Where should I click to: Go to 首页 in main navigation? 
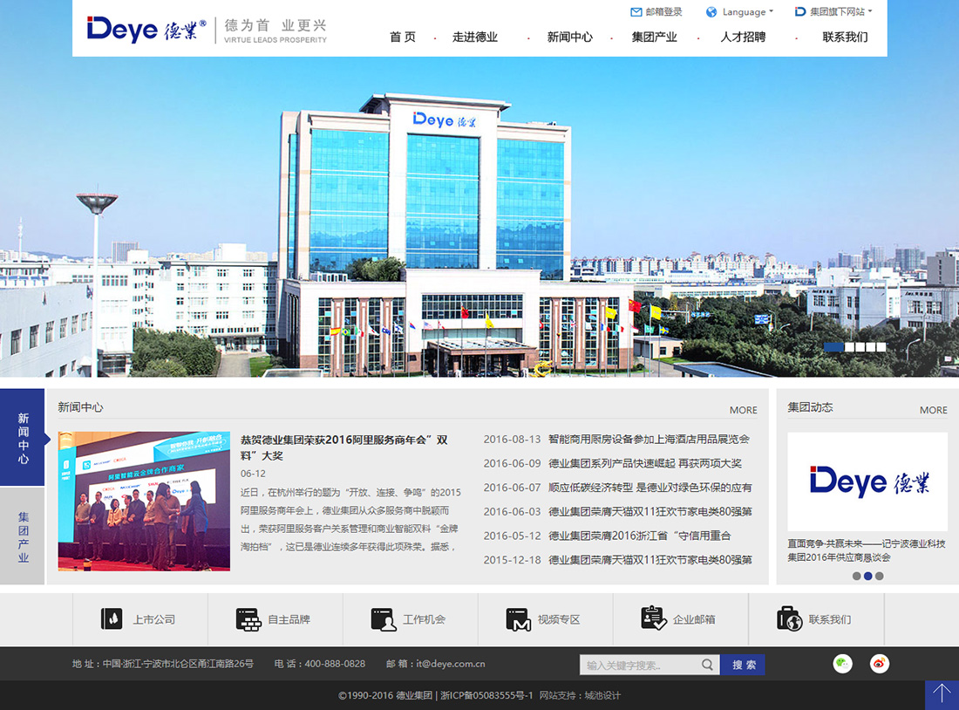click(x=403, y=37)
